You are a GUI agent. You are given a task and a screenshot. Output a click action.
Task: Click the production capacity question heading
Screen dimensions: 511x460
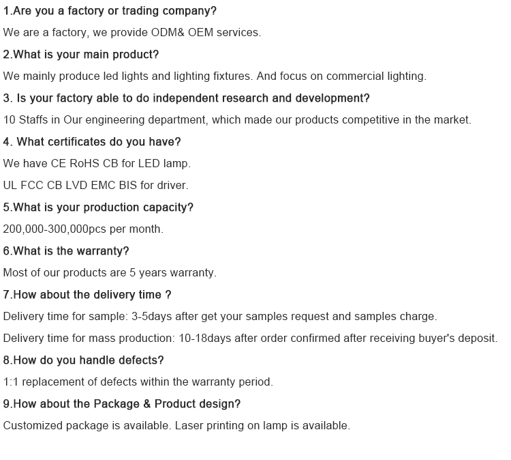coord(98,207)
